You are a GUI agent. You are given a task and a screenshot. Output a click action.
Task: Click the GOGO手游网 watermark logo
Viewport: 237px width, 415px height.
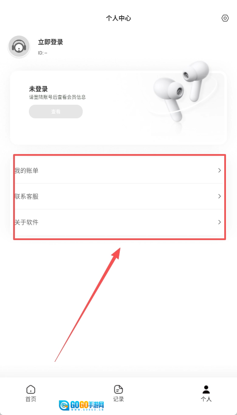point(82,405)
